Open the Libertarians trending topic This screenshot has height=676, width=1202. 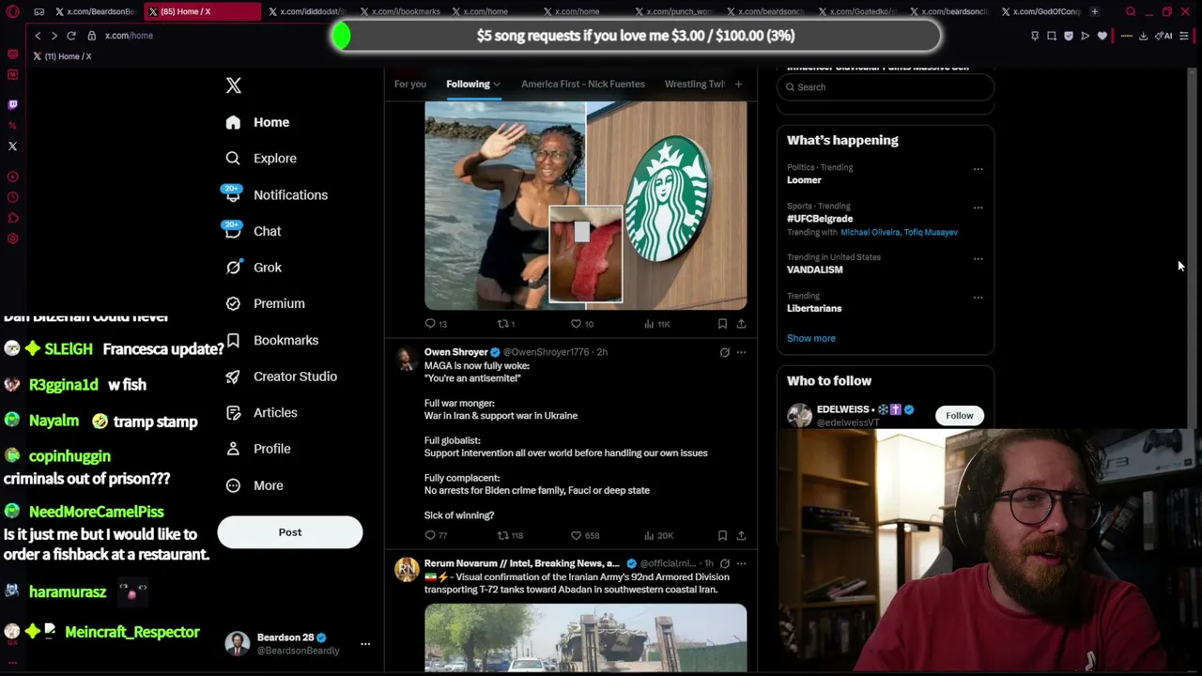pyautogui.click(x=814, y=308)
